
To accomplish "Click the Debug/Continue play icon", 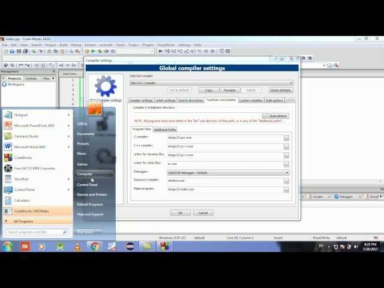I will pos(160,51).
